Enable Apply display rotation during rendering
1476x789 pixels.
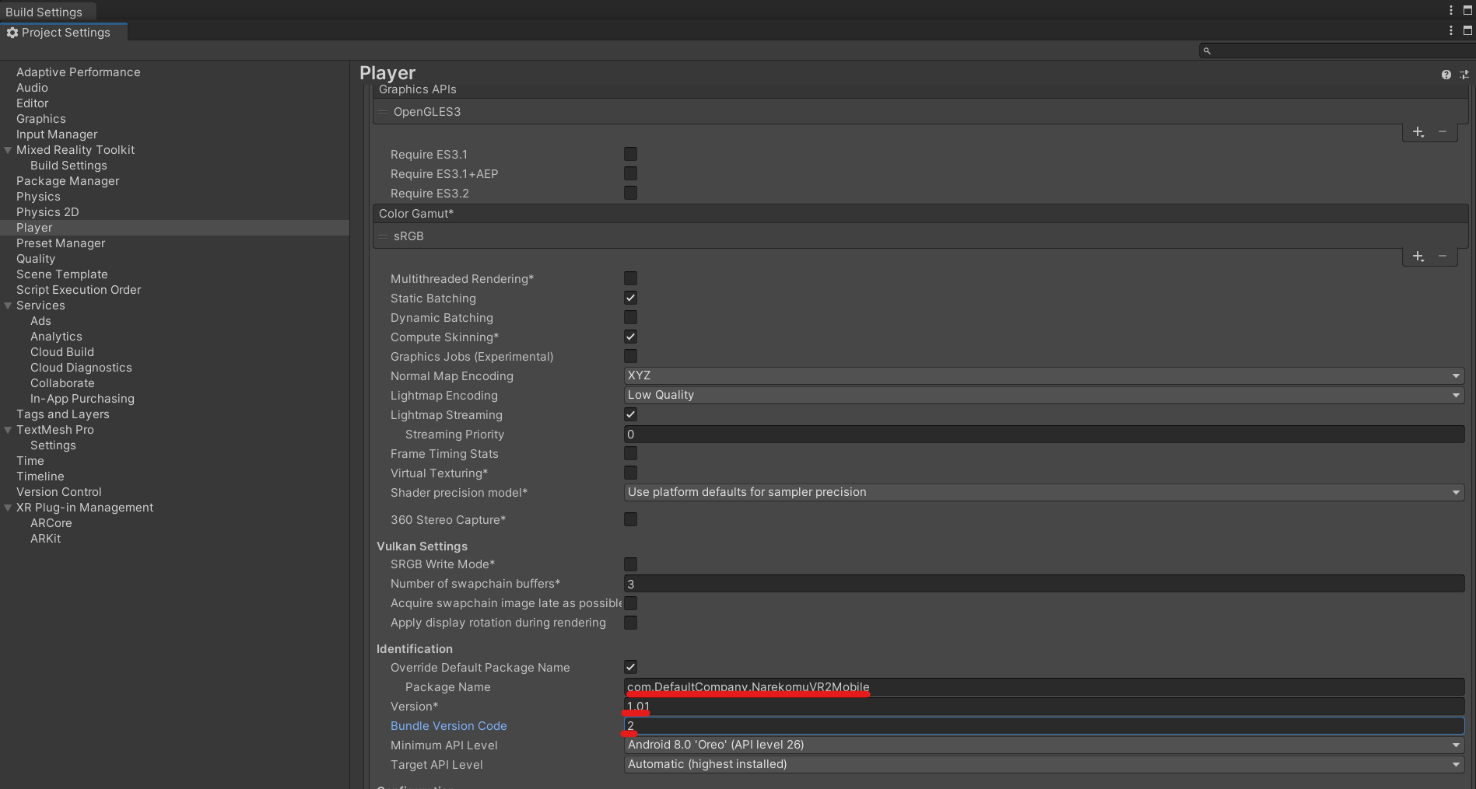click(630, 623)
